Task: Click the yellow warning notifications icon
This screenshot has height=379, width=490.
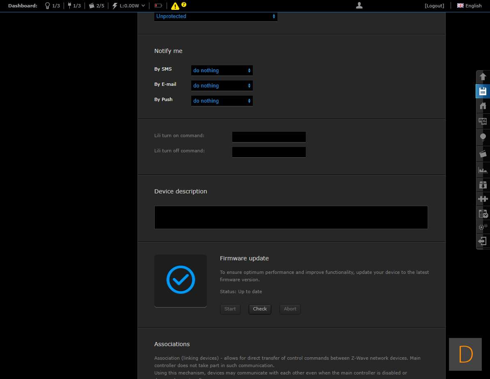Action: coord(176,6)
